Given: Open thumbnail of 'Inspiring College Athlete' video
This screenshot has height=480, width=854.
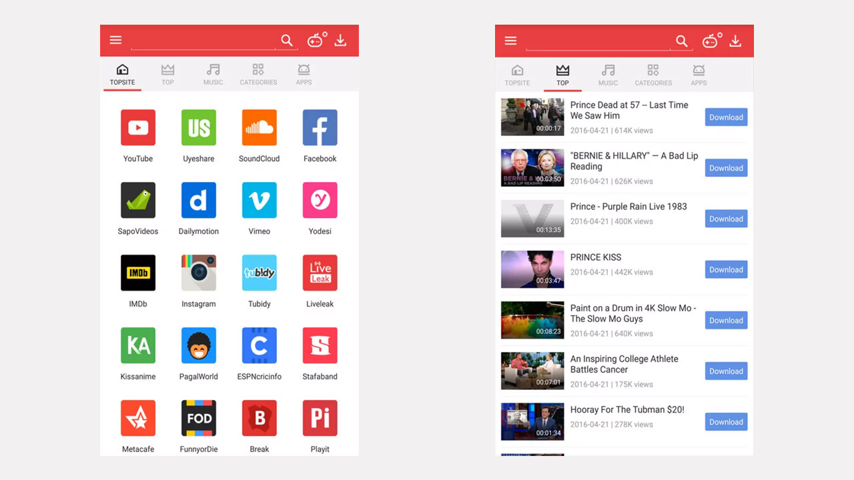Looking at the screenshot, I should coord(532,371).
